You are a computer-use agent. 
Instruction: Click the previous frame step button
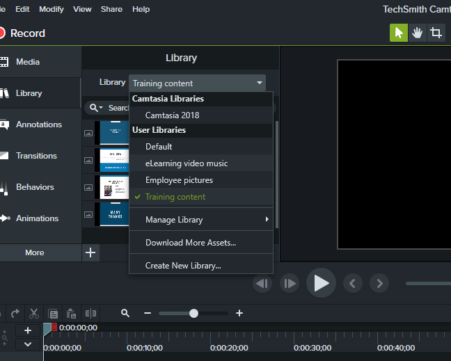262,283
